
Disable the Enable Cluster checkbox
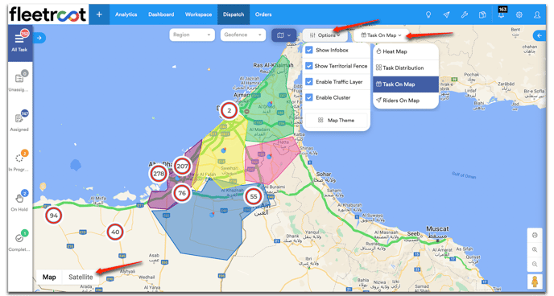click(309, 97)
